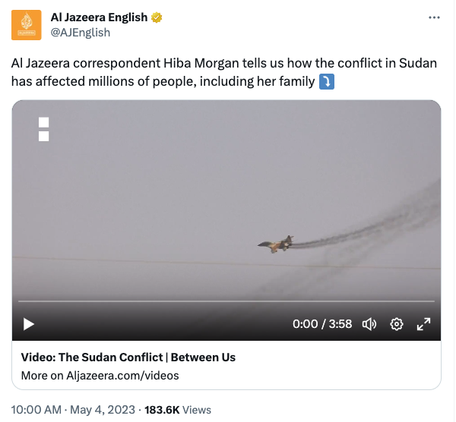Image resolution: width=456 pixels, height=422 pixels.
Task: Click the two white squares video overlay
Action: 43,129
